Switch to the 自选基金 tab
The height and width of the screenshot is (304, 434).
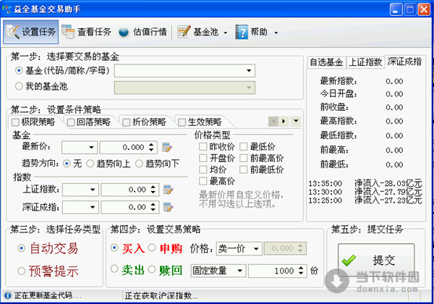click(x=326, y=62)
